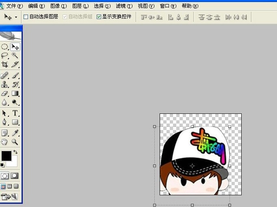This screenshot has height=207, width=277.
Task: Enable 自动选择图层 checkbox
Action: [26, 17]
